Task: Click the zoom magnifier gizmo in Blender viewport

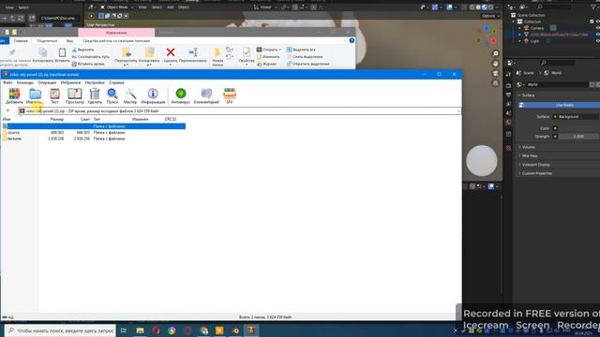Action: (x=495, y=53)
